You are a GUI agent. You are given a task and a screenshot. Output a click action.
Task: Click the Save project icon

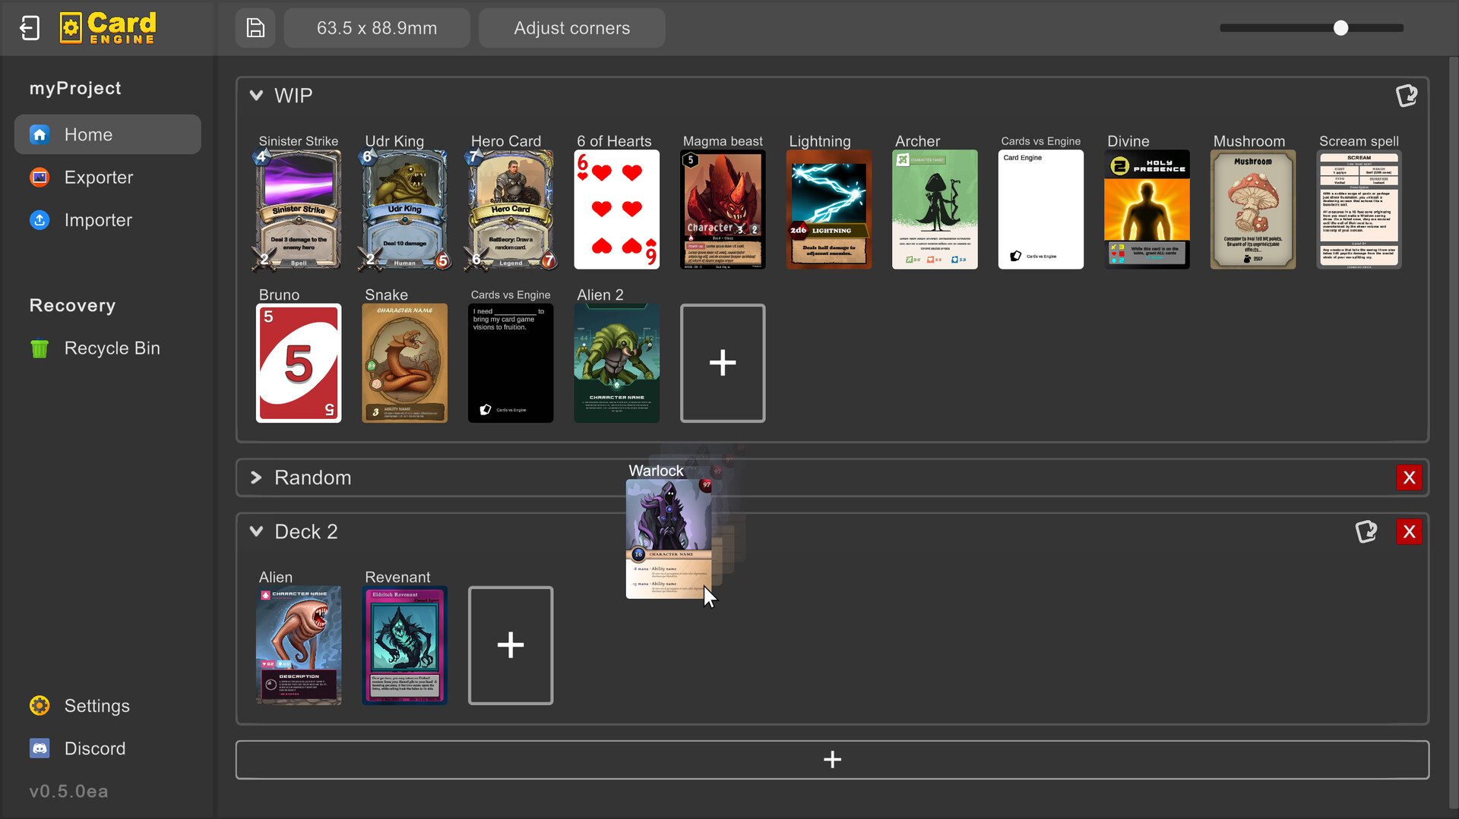pyautogui.click(x=255, y=28)
